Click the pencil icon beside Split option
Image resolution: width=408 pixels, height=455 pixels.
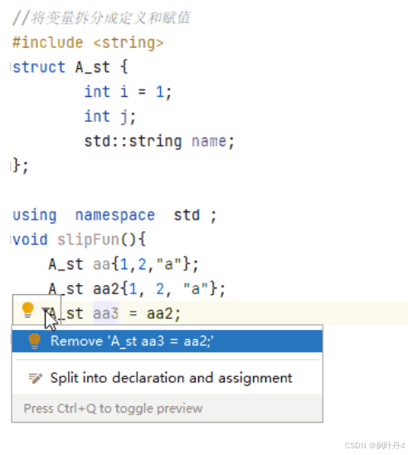36,378
